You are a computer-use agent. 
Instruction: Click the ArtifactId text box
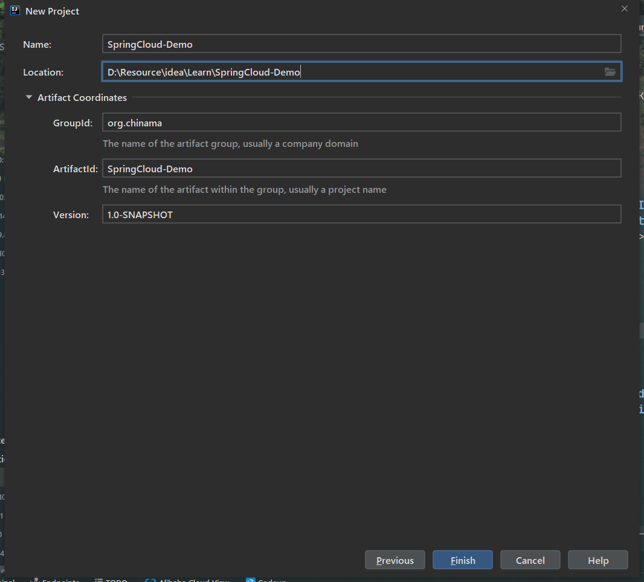click(361, 169)
